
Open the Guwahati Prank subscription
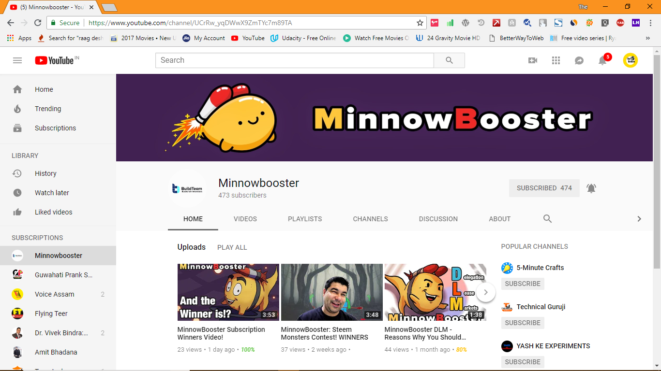click(58, 275)
